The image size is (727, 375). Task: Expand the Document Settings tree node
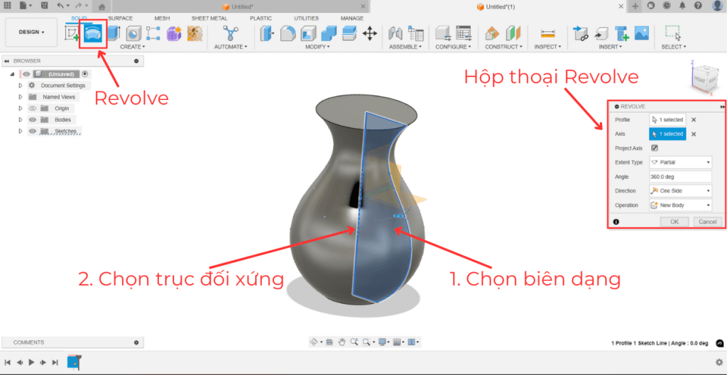21,85
